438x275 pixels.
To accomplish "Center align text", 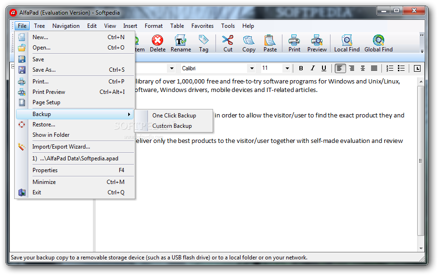I will 363,68.
